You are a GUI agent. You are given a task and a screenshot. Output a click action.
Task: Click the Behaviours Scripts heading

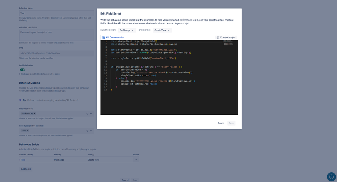tap(29, 145)
